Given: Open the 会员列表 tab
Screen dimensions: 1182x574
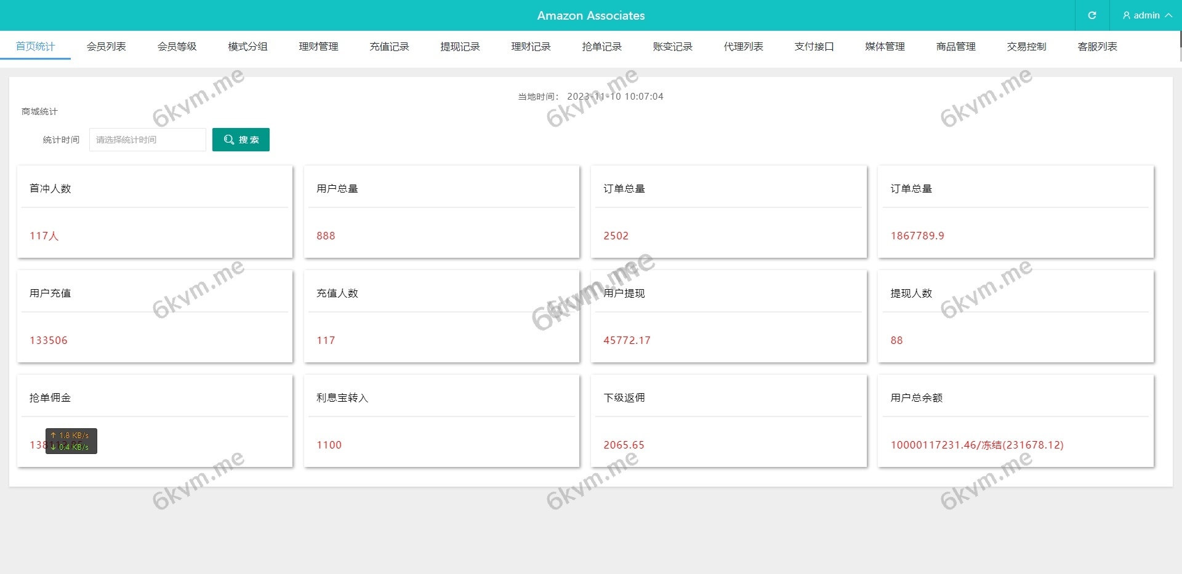Looking at the screenshot, I should [x=106, y=47].
